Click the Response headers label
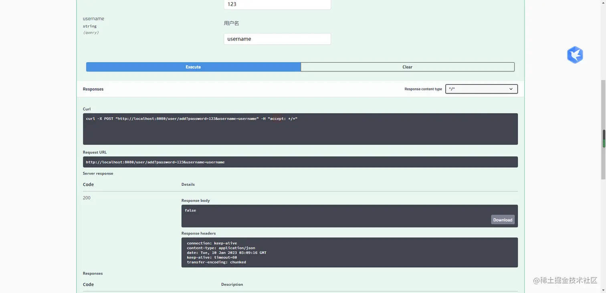The height and width of the screenshot is (293, 606). click(198, 233)
